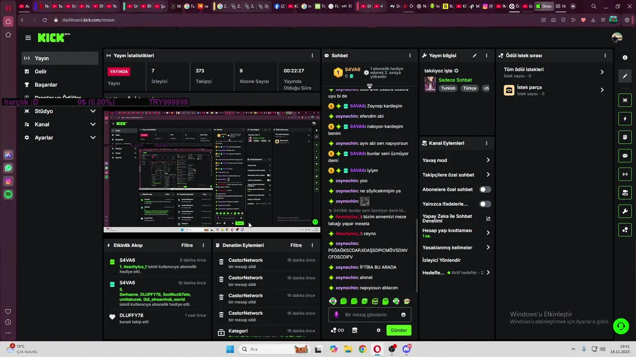Screen dimensions: 636x357
Task: Select Gelir in the left sidebar
Action: 60,71
